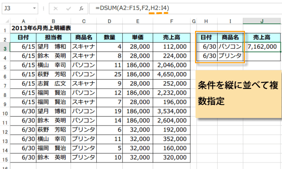Select column I header
The image size is (282, 169).
pos(230,21)
